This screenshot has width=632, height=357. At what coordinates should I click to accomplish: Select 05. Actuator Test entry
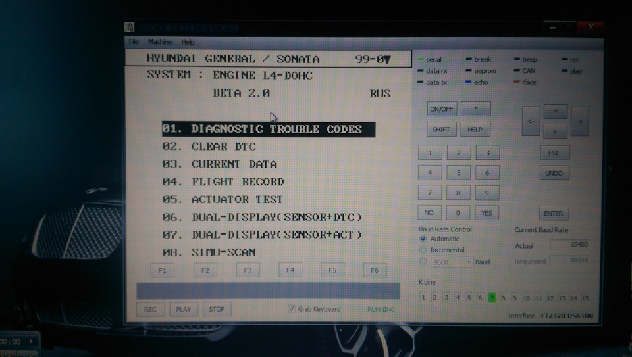pyautogui.click(x=223, y=200)
